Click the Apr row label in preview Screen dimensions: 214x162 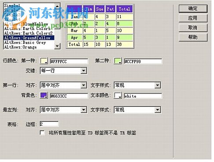tap(74, 38)
